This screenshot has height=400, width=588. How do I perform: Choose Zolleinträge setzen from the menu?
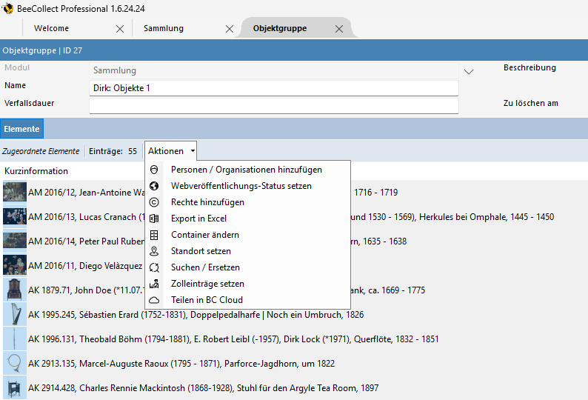coord(207,284)
